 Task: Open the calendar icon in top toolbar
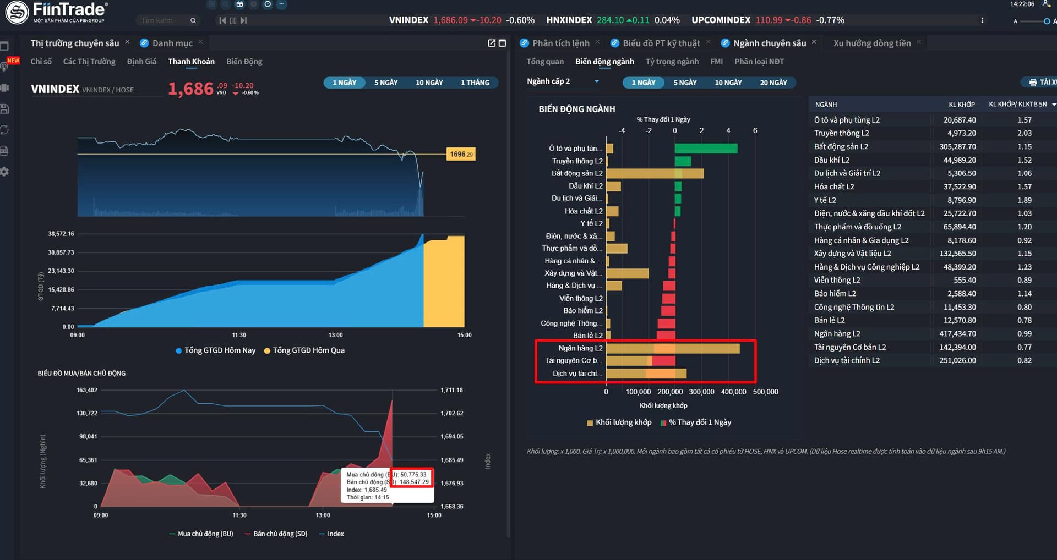(239, 4)
